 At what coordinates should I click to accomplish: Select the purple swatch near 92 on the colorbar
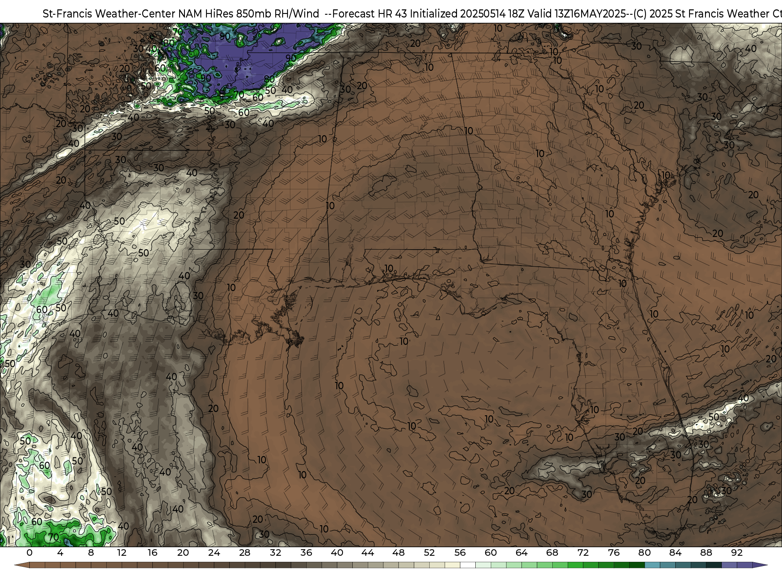tap(745, 565)
